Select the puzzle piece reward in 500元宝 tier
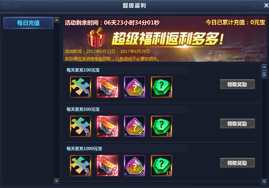 (x=81, y=126)
